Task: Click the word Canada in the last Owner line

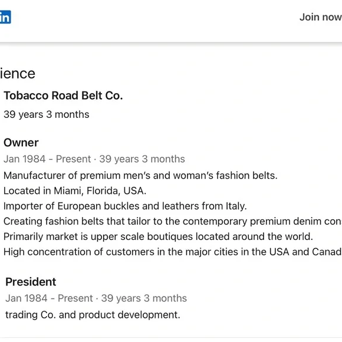Action: coord(327,252)
